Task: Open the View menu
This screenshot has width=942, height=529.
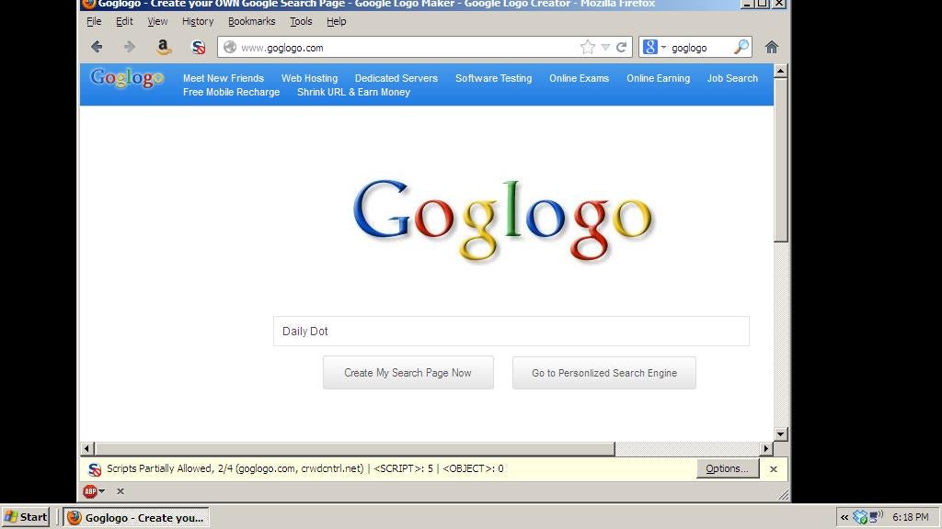Action: click(157, 22)
